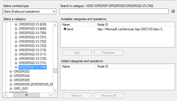
Task: Click the Send operation Node ID URL
Action: (131, 29)
